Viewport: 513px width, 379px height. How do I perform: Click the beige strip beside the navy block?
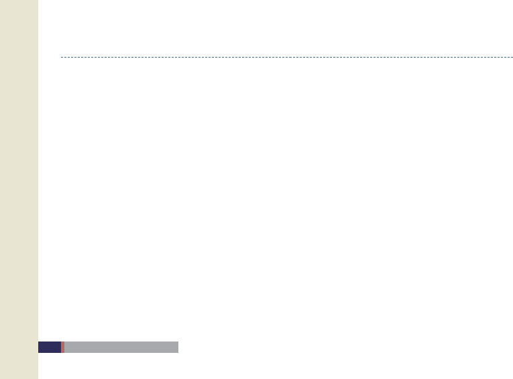19,347
